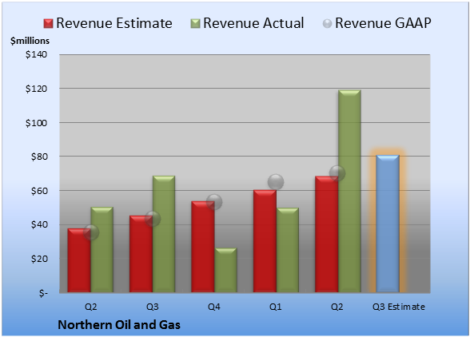The image size is (470, 337).
Task: Click the gray Revenue GAAP legend marker
Action: [x=328, y=23]
